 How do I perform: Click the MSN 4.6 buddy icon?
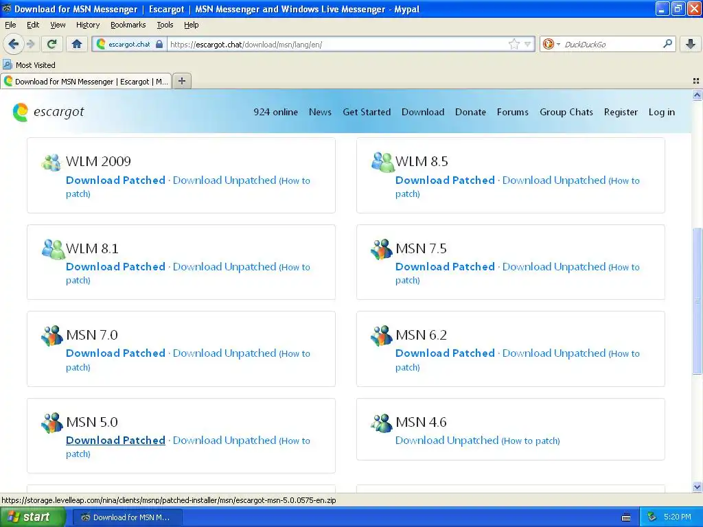point(382,423)
